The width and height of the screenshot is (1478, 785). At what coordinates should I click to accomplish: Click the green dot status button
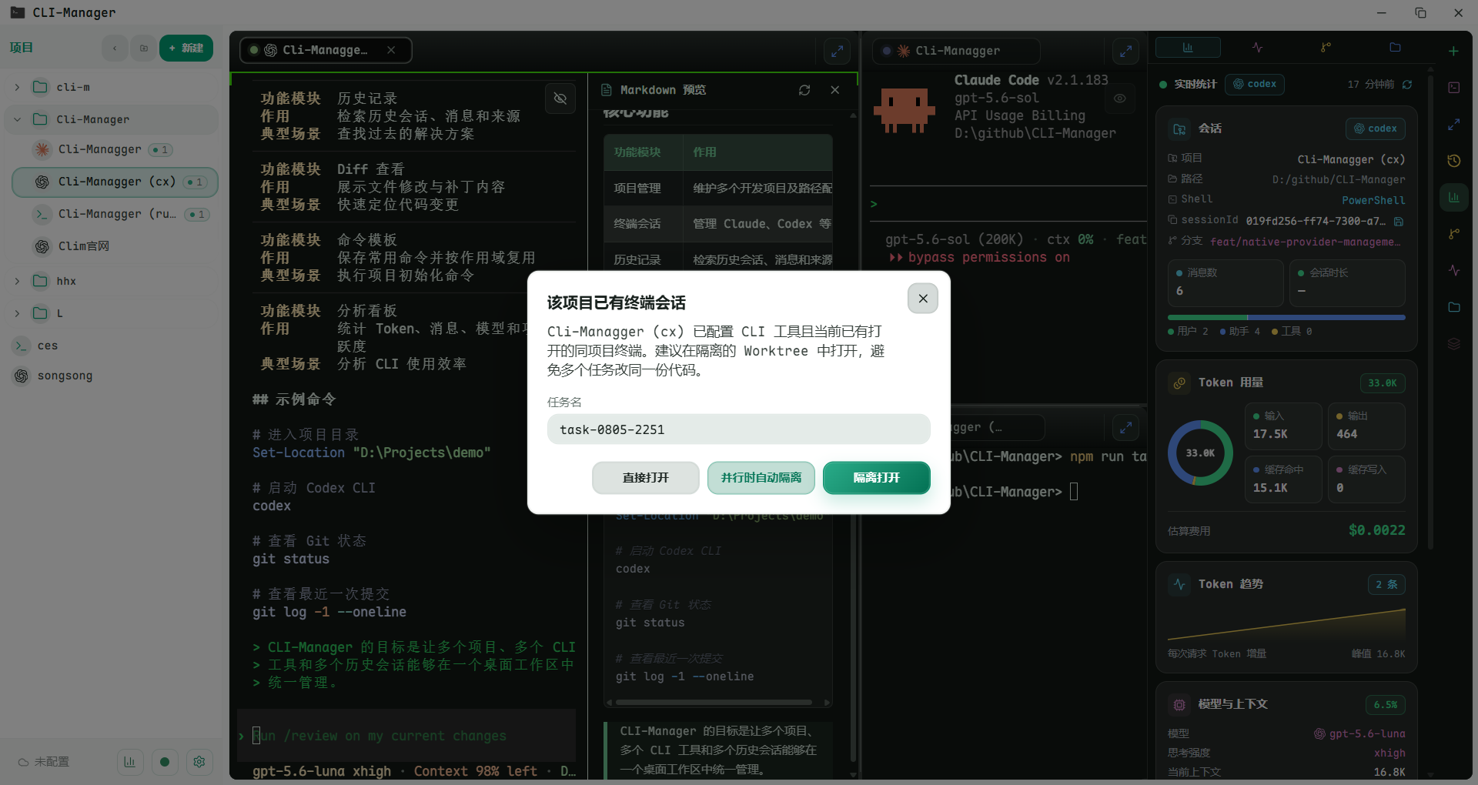[165, 762]
